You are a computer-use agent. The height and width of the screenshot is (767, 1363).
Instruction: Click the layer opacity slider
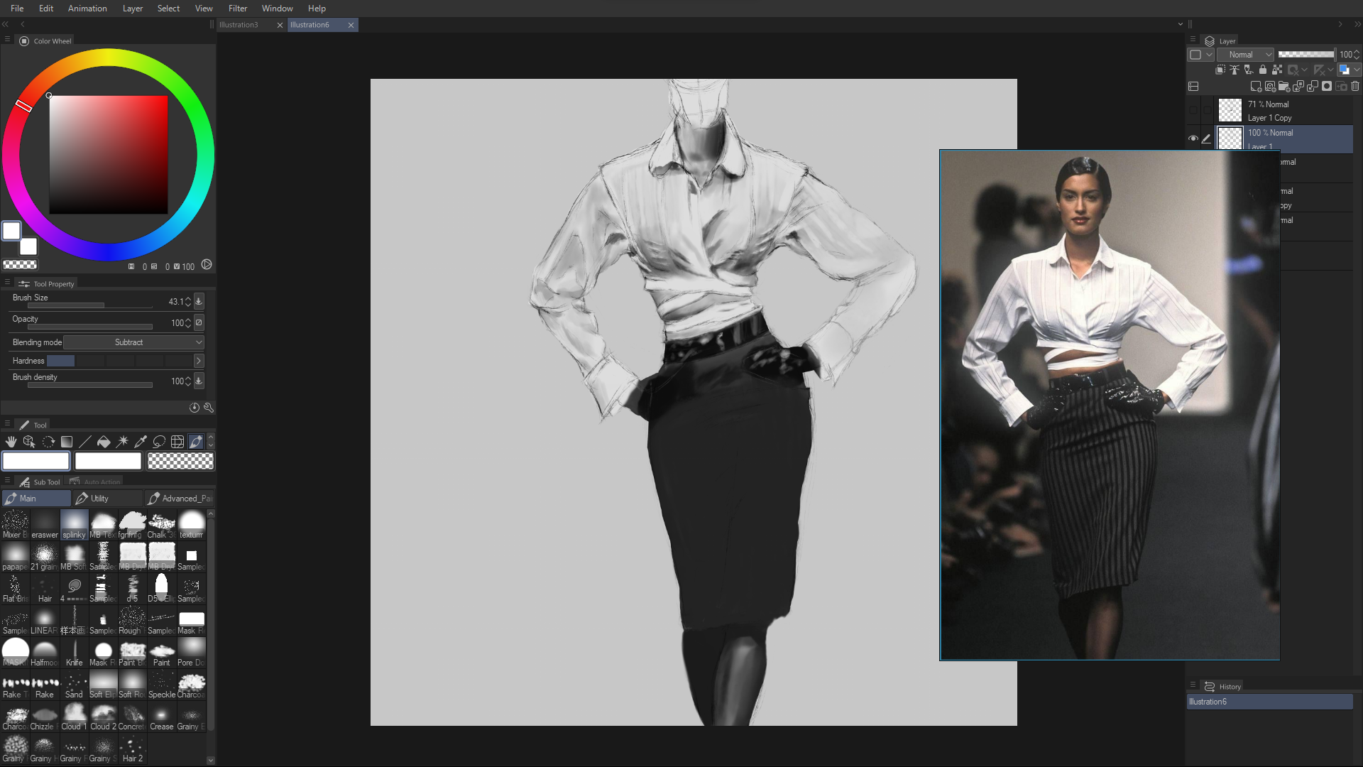click(1306, 55)
